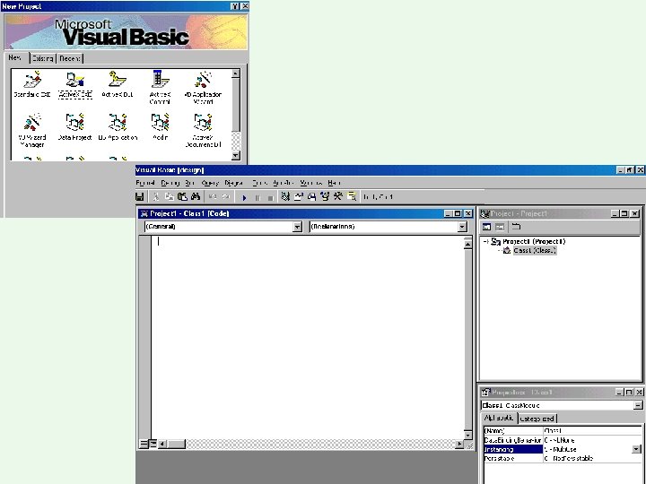Open Find with the binoculars icon
The width and height of the screenshot is (646, 484).
(196, 196)
